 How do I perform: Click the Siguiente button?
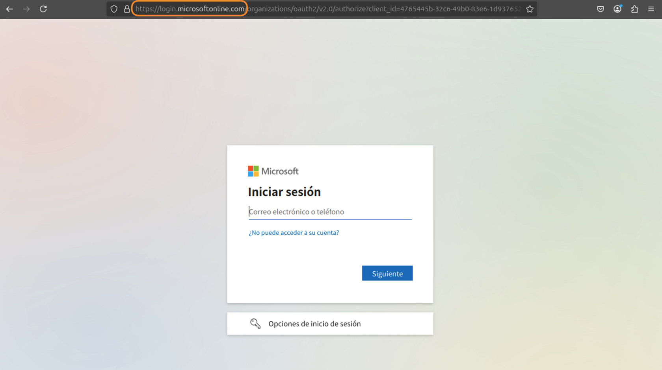tap(387, 273)
